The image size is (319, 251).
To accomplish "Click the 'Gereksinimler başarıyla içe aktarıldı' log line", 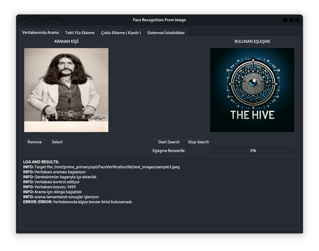I will [x=60, y=177].
